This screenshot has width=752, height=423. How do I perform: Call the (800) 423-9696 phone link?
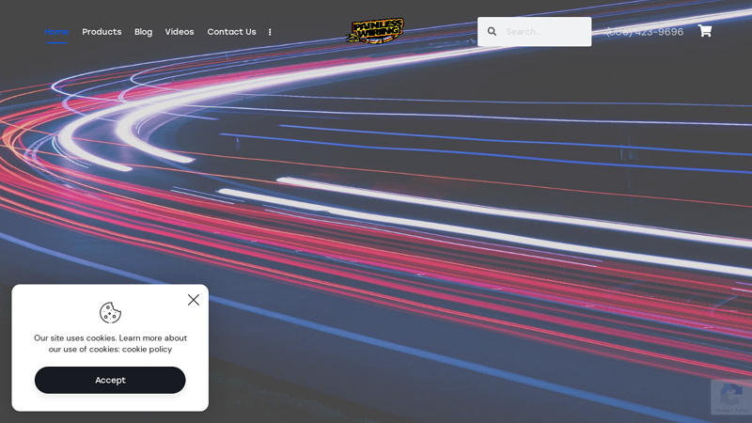tap(645, 32)
